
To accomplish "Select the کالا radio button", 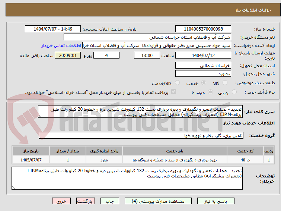I will point(225,83).
